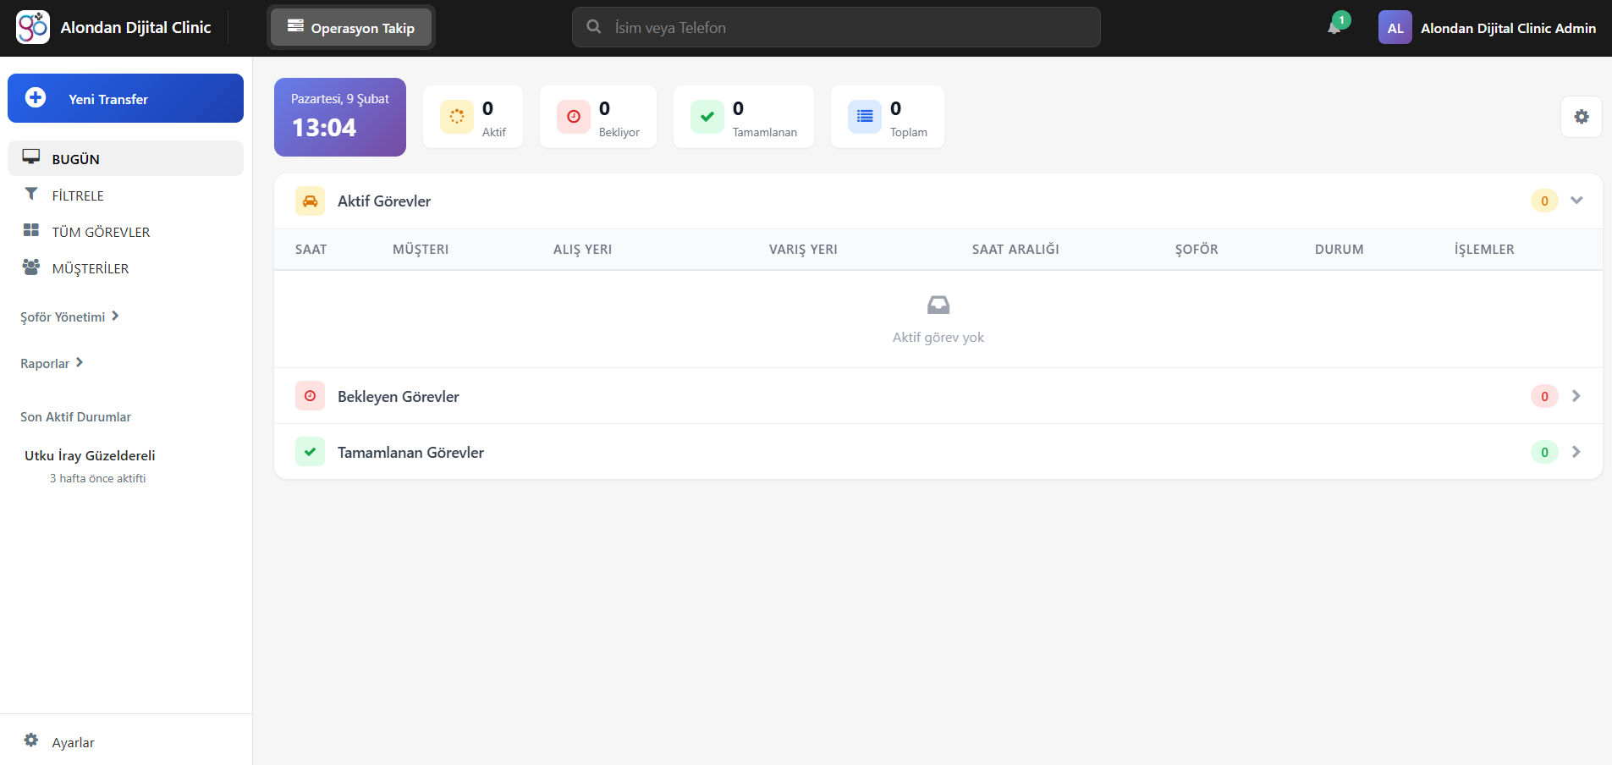The image size is (1612, 765).
Task: Expand the Tamamlanan Görevler section
Action: pos(1576,452)
